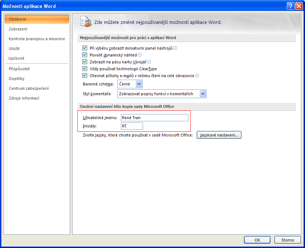Viewport: 305px width, 248px height.
Task: Click info icon beside režimu čtení option
Action: tap(197, 75)
